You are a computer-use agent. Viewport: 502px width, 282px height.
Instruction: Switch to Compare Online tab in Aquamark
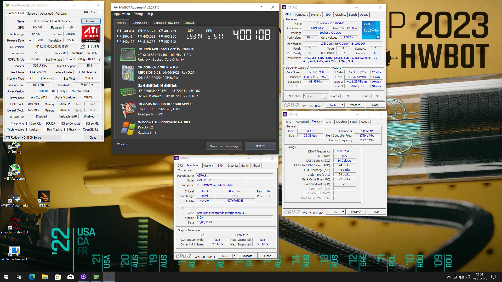pos(166,23)
